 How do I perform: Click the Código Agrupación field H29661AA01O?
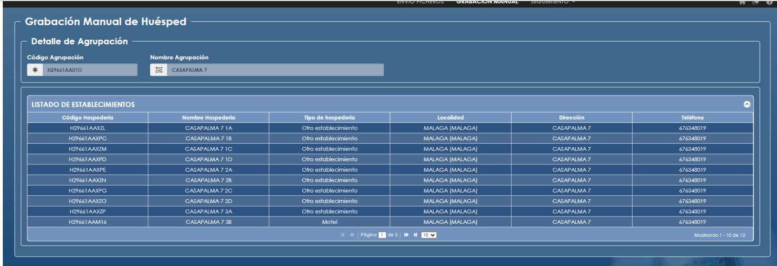click(89, 70)
